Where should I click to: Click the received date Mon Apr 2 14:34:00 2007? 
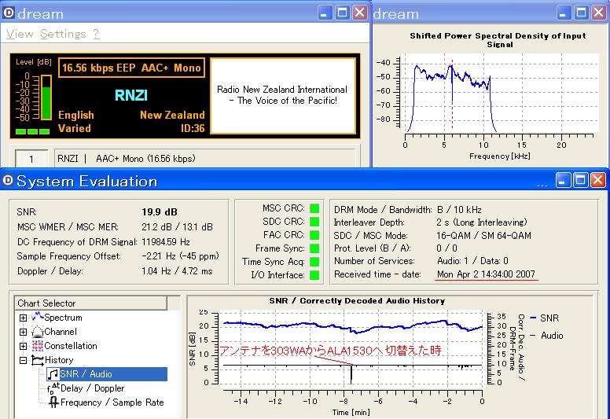tap(486, 274)
